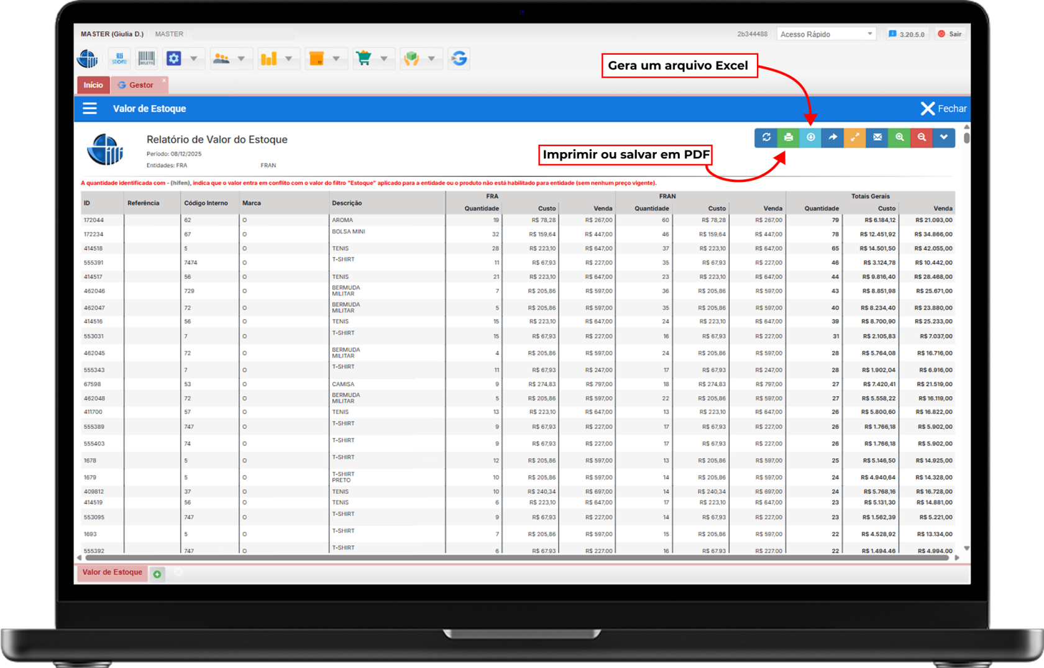
Task: Open the Acesso Rápido dropdown
Action: [826, 34]
